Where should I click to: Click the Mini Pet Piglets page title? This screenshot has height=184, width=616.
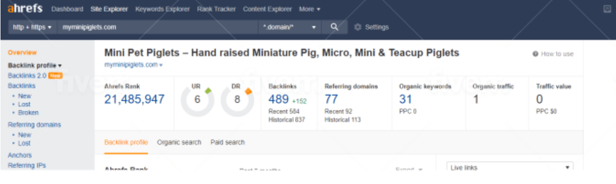point(282,52)
